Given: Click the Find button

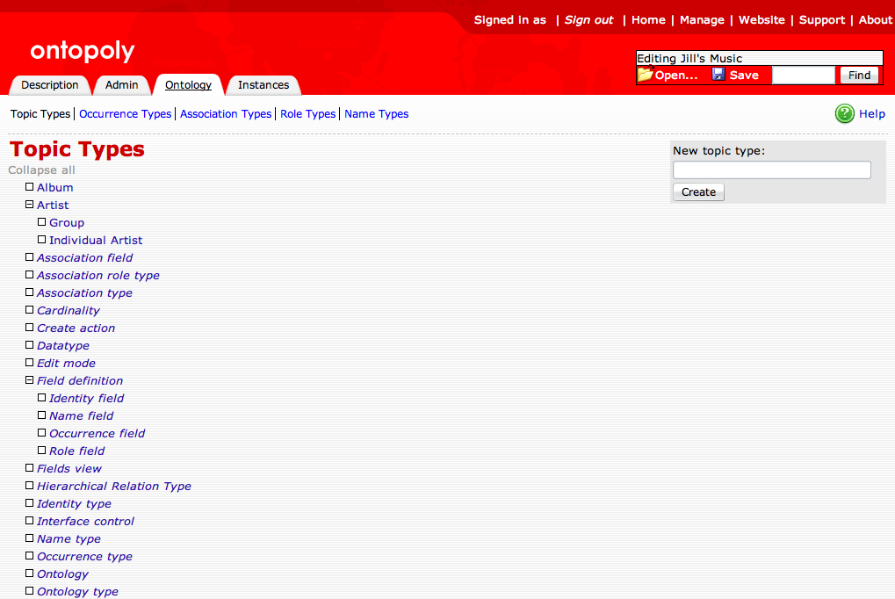Looking at the screenshot, I should pos(858,76).
